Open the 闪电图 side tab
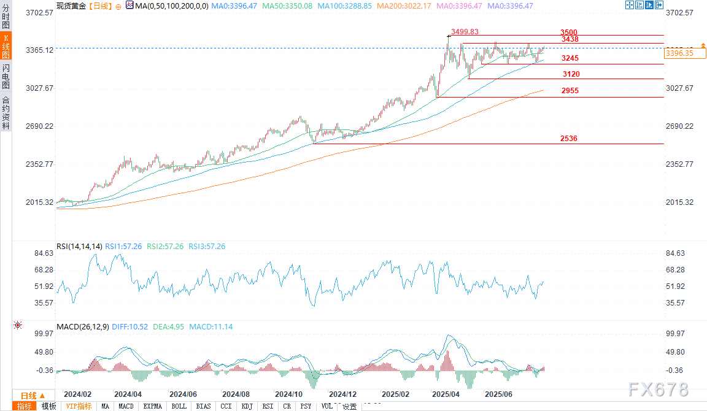The width and height of the screenshot is (707, 411). pyautogui.click(x=6, y=77)
